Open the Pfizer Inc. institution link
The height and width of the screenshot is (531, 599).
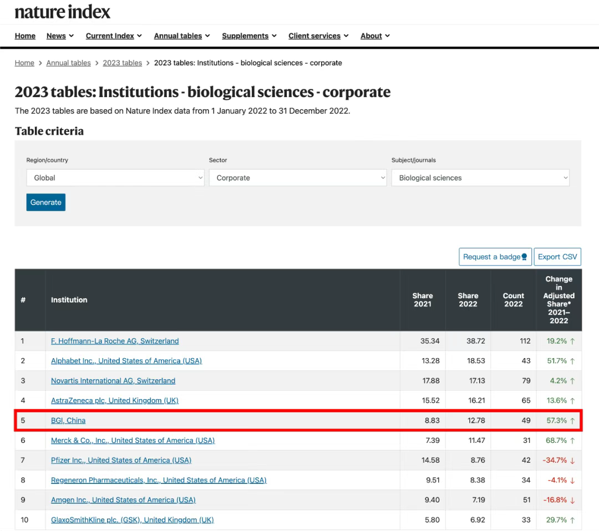(121, 460)
